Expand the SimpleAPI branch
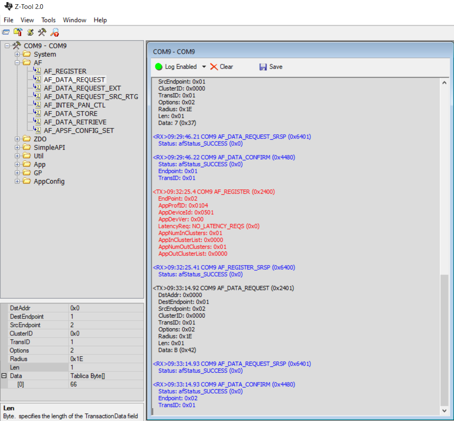 pos(17,147)
